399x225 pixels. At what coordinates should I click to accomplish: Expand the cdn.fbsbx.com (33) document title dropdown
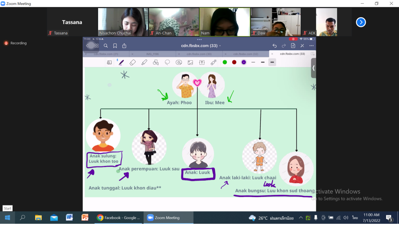coord(201,46)
